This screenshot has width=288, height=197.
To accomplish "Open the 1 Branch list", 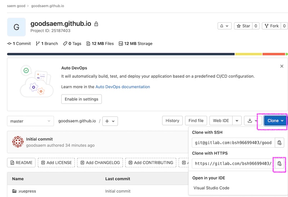I will (47, 44).
